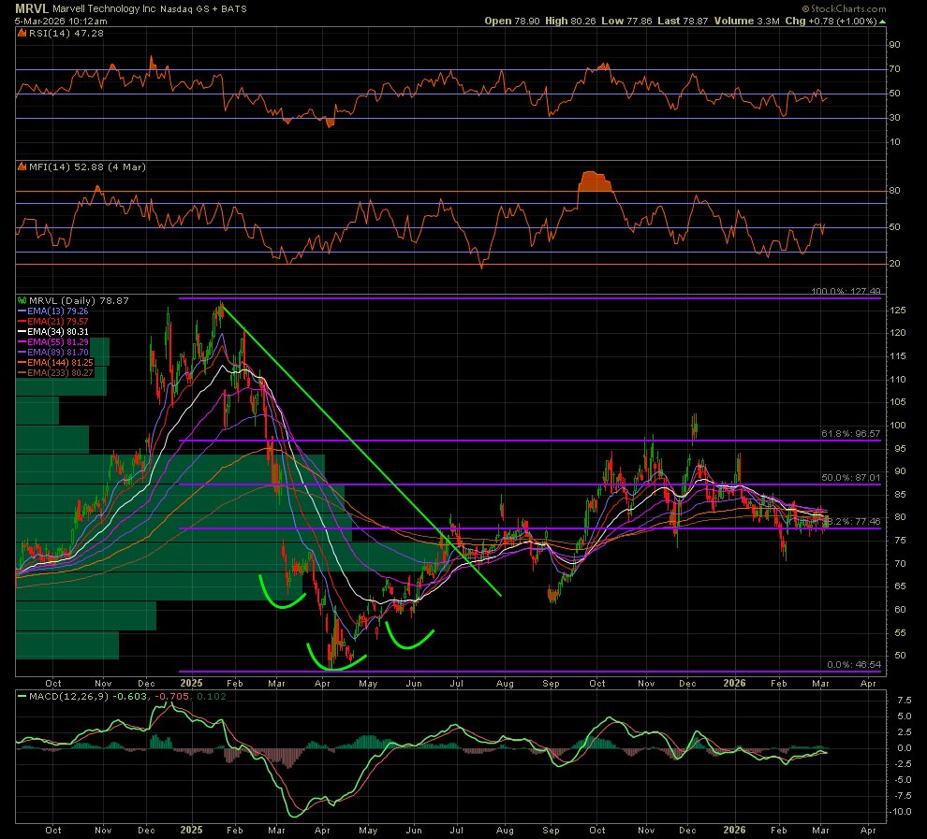Click the Sep label on the MACD panel time axis
The image size is (927, 839).
click(x=551, y=831)
